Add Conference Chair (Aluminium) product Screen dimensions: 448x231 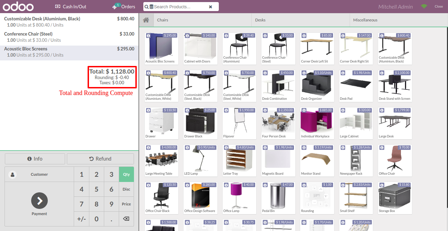click(239, 49)
